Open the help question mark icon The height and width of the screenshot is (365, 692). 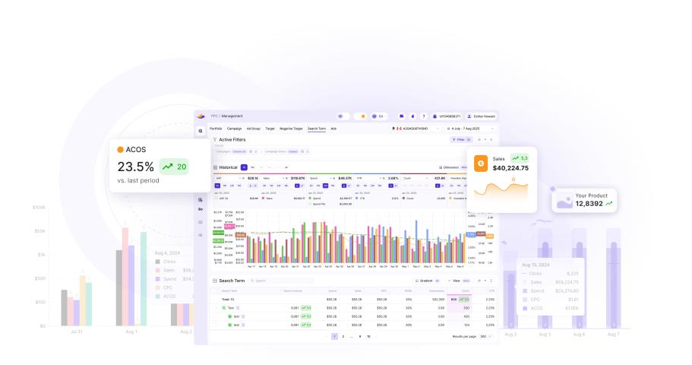pos(423,116)
